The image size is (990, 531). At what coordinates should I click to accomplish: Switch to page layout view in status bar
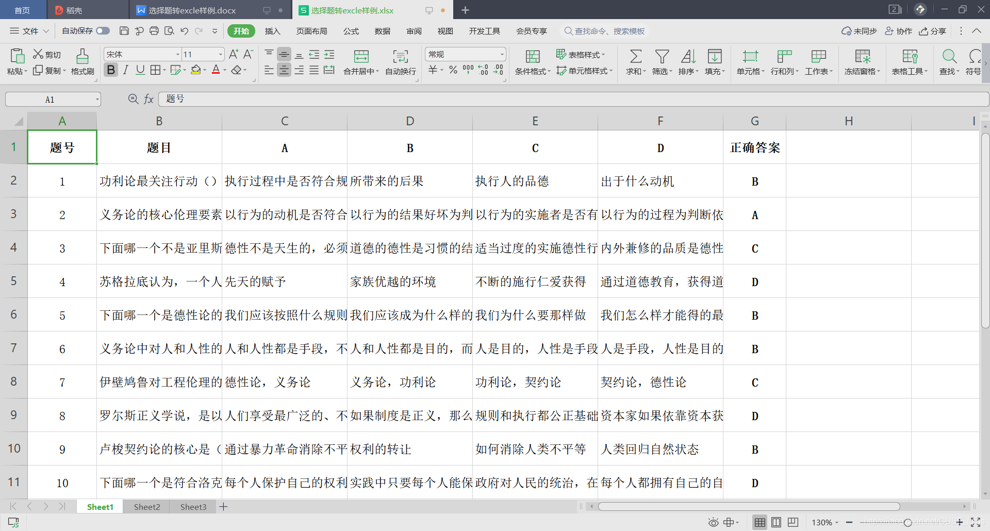coord(777,522)
